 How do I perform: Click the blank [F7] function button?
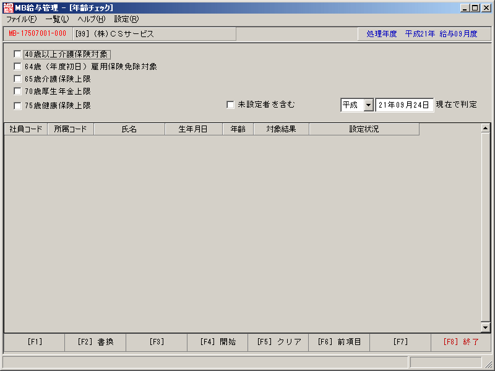(x=400, y=342)
